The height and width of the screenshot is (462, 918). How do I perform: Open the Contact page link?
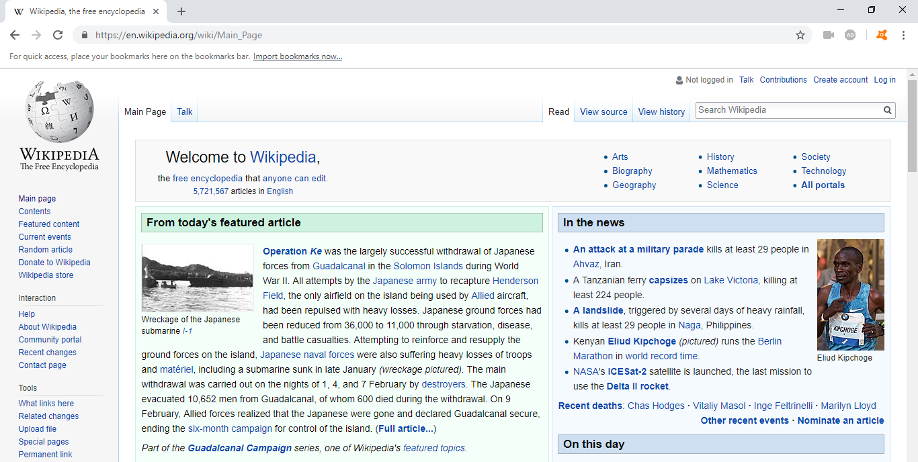pyautogui.click(x=42, y=365)
